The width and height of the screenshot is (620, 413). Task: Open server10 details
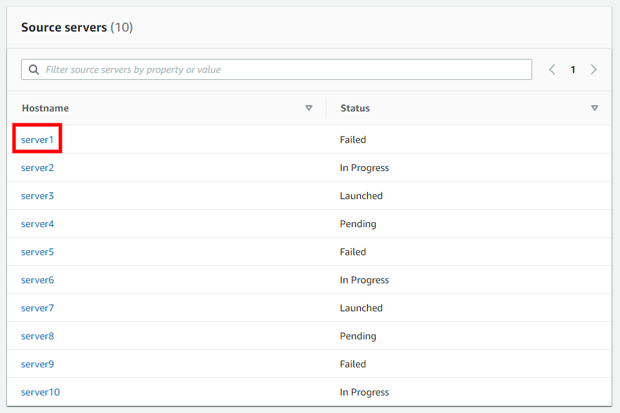click(x=40, y=392)
